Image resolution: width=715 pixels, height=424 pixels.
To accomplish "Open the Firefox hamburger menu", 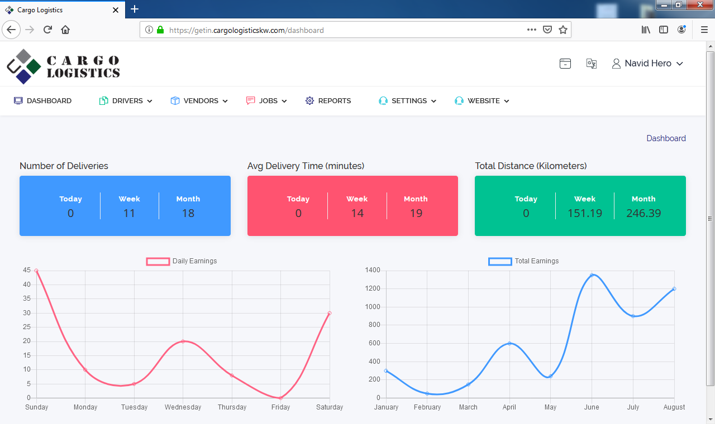I will [x=704, y=30].
